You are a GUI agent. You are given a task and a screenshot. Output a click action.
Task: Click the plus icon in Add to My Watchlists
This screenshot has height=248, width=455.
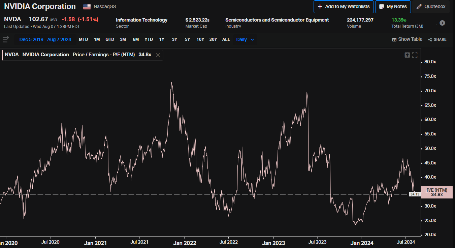click(x=320, y=7)
